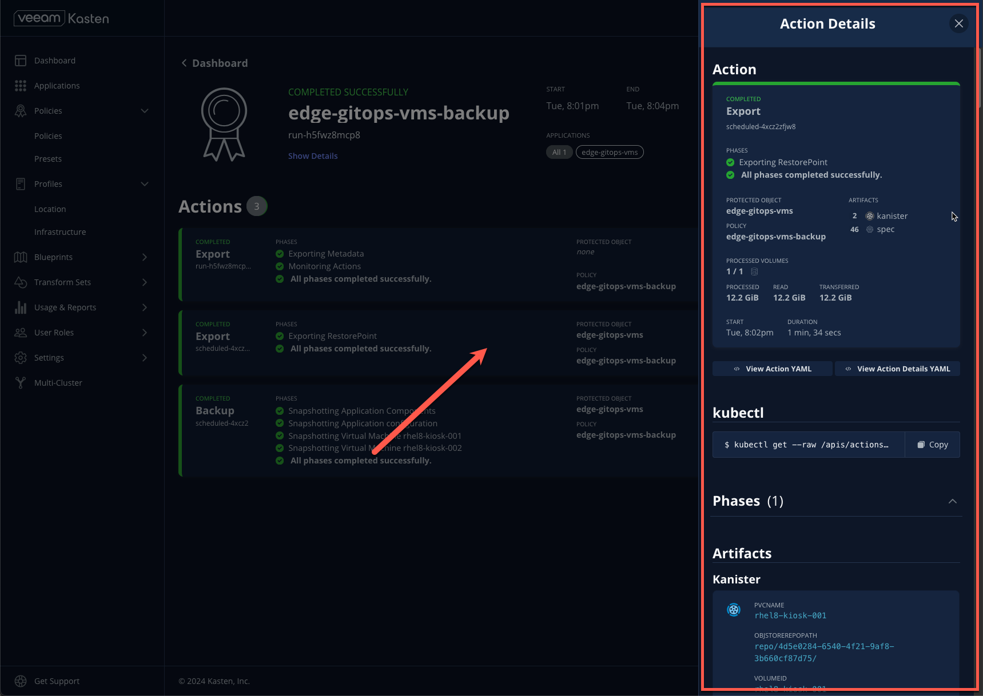This screenshot has width=983, height=696.
Task: Collapse the Profiles sidebar section
Action: (x=145, y=184)
